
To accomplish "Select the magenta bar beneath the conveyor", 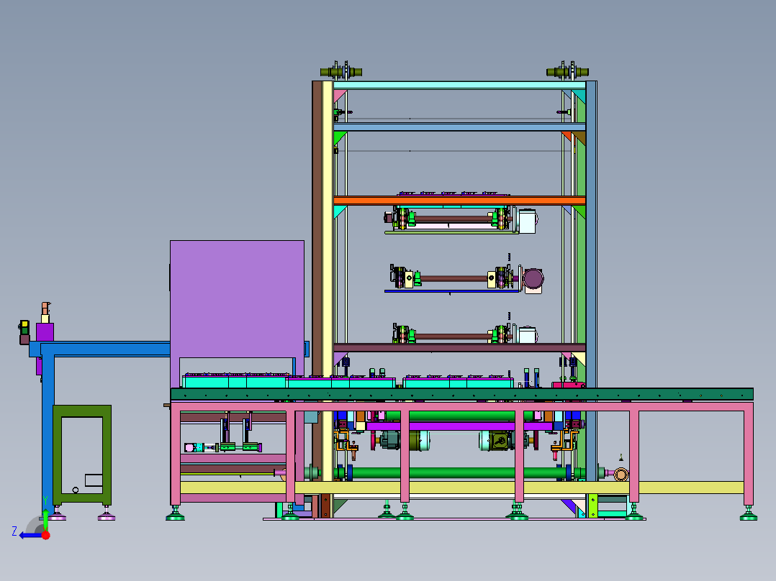I will (x=459, y=426).
